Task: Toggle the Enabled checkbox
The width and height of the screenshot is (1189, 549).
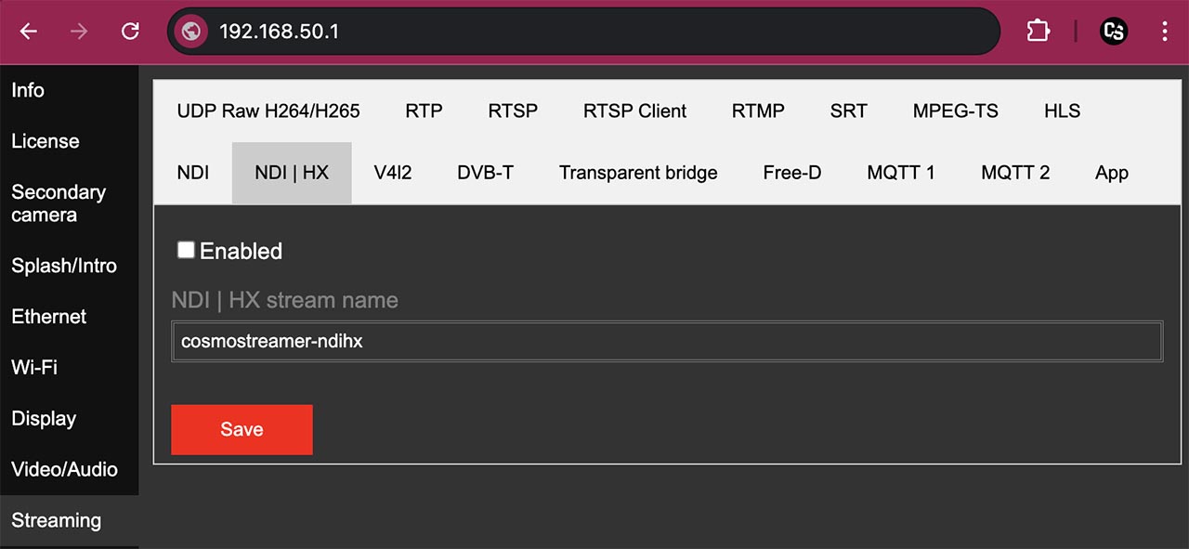Action: point(186,250)
